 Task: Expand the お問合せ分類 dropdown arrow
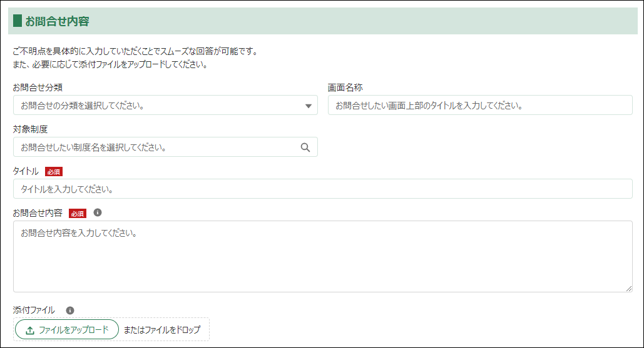pyautogui.click(x=308, y=106)
